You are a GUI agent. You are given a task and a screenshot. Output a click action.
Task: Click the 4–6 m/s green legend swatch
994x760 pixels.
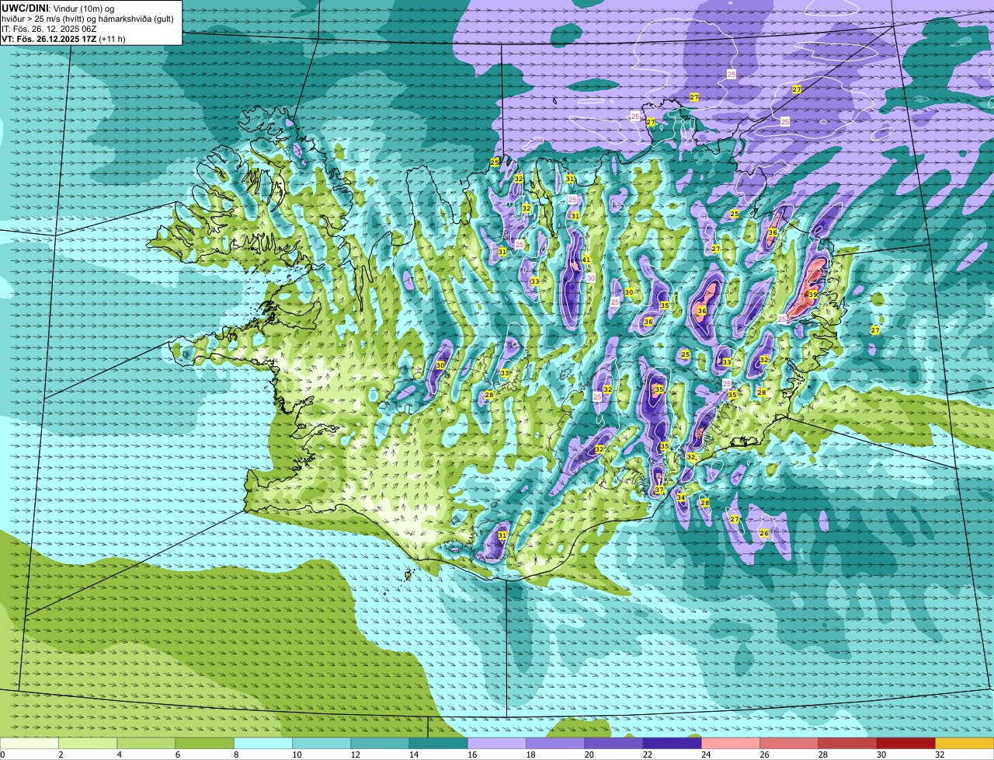146,744
